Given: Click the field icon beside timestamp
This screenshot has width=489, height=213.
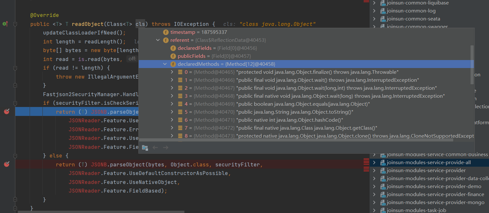Looking at the screenshot, I should (166, 32).
